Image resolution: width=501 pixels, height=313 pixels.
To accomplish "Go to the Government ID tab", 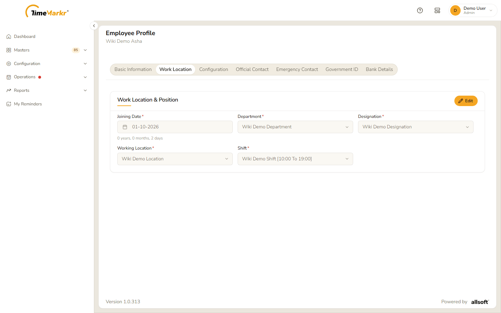I will point(342,70).
